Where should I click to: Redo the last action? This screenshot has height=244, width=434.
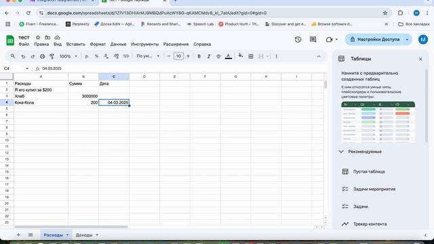33,56
